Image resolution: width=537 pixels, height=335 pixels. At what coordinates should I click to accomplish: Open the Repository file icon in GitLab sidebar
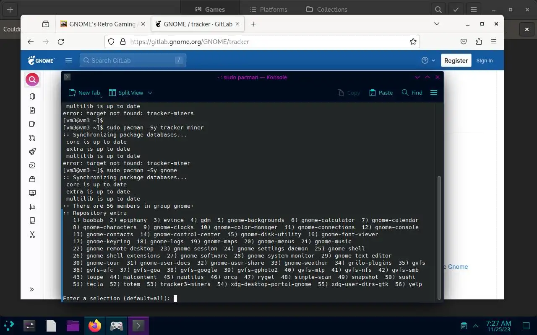[x=32, y=110]
